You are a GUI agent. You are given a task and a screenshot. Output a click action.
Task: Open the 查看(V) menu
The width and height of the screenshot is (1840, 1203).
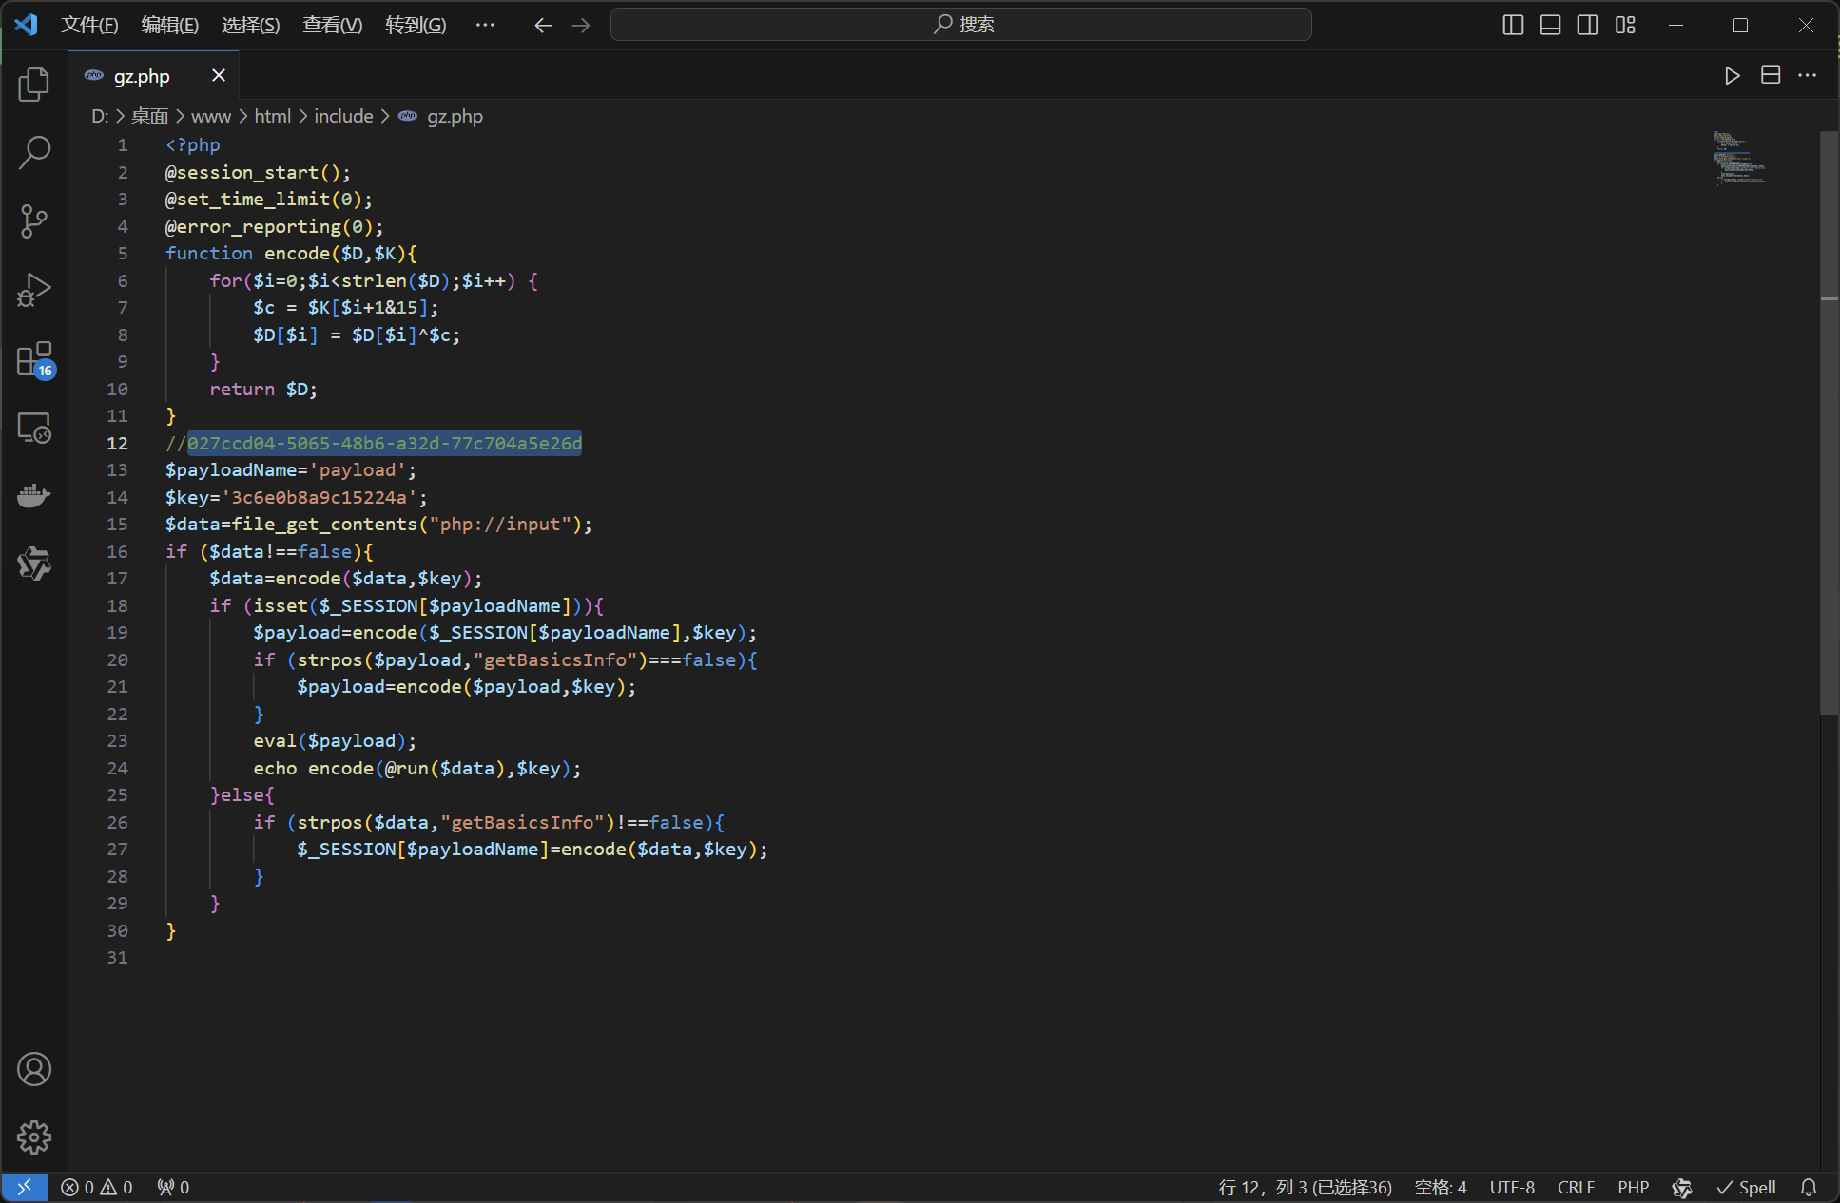333,25
